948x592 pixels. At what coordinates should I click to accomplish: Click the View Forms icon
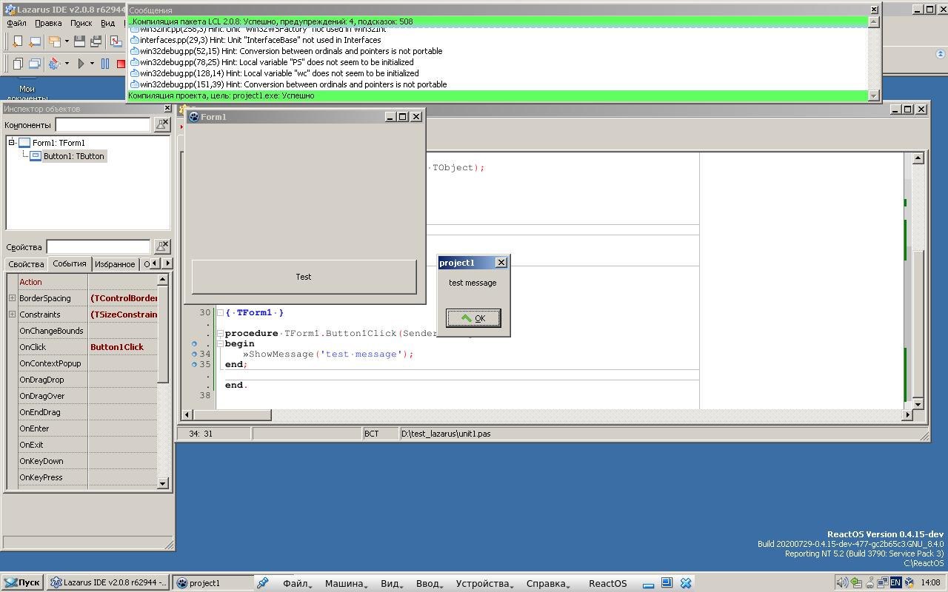35,64
